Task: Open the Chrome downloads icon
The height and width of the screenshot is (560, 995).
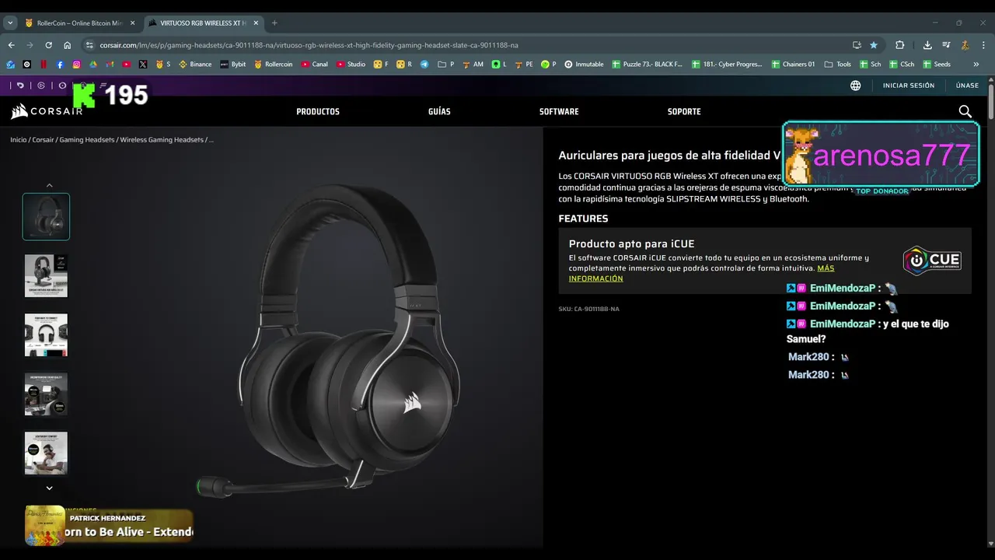Action: point(927,45)
